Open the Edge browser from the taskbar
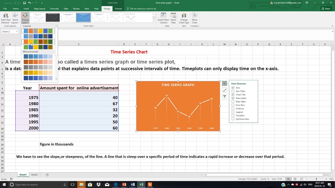 click(x=116, y=185)
